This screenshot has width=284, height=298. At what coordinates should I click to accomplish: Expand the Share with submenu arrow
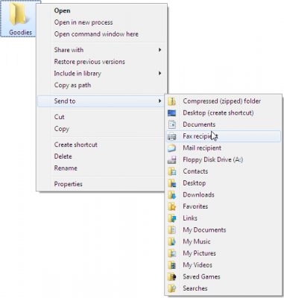tap(160, 50)
